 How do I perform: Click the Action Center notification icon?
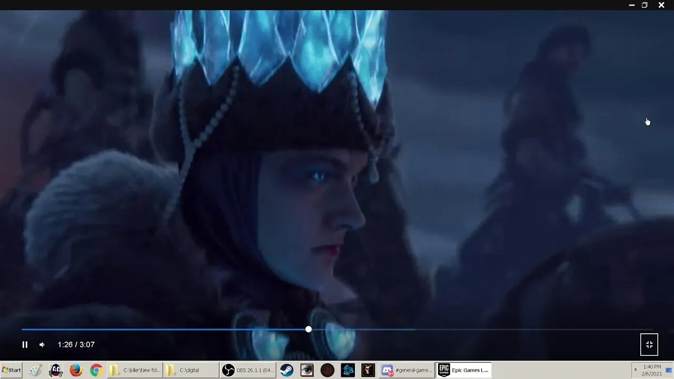click(669, 370)
